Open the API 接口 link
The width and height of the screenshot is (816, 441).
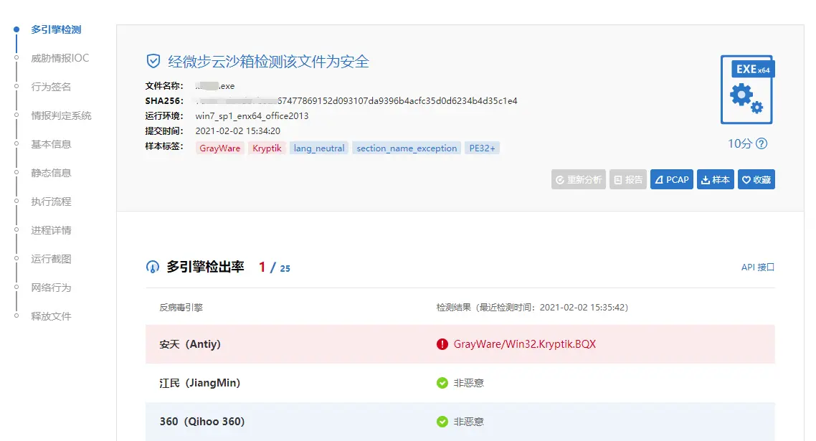point(759,266)
